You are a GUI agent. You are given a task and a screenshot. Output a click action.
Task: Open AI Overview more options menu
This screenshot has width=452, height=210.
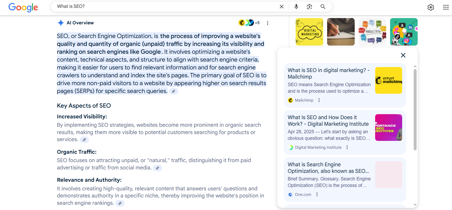click(x=268, y=23)
